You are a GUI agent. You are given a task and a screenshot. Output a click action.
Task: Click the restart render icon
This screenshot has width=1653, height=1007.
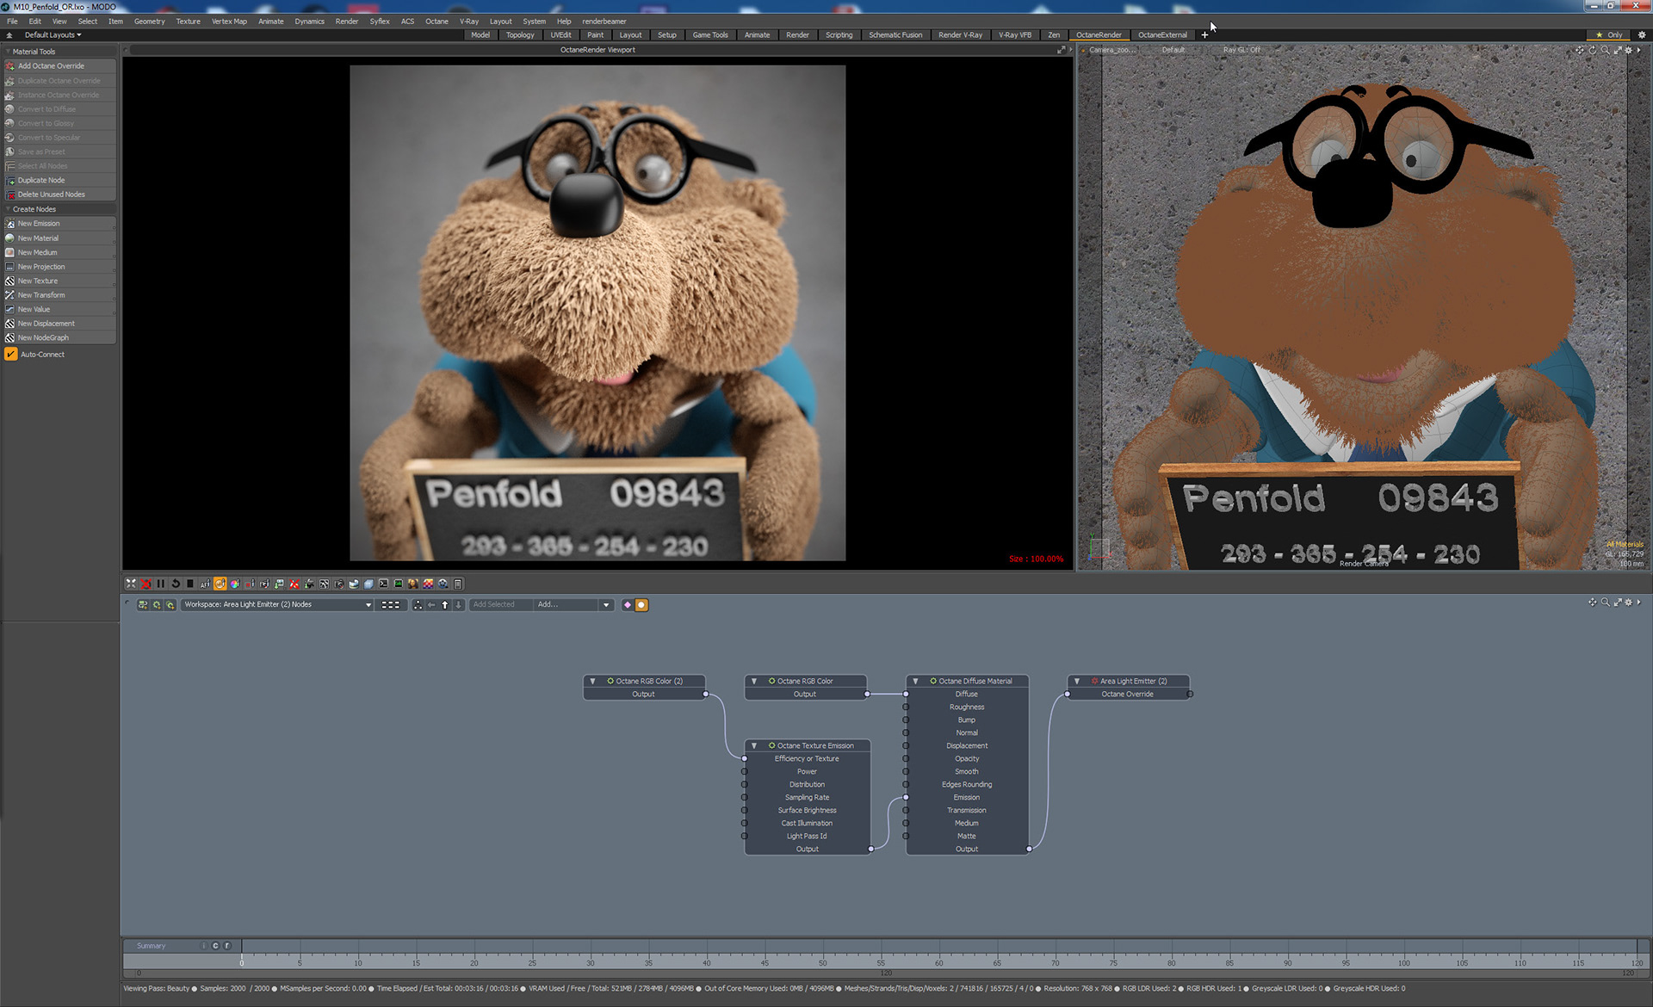(x=176, y=584)
